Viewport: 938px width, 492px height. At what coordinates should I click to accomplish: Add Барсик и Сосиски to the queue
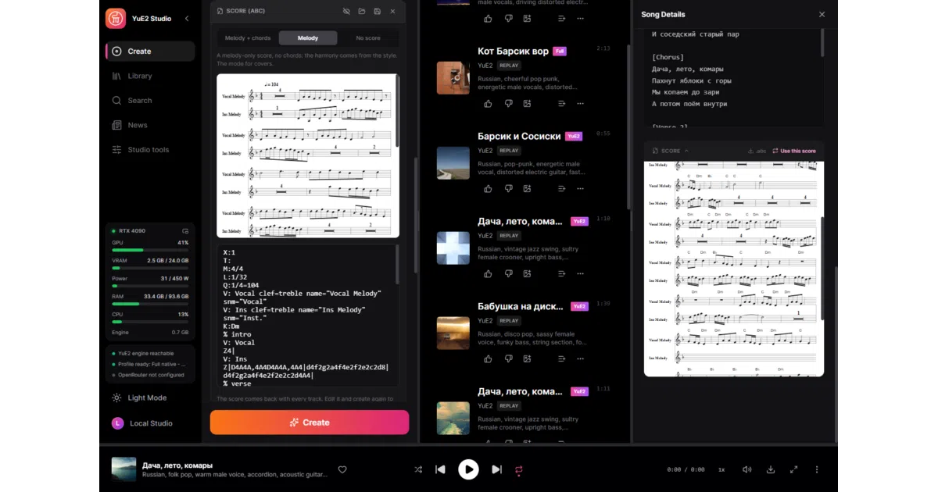point(561,188)
